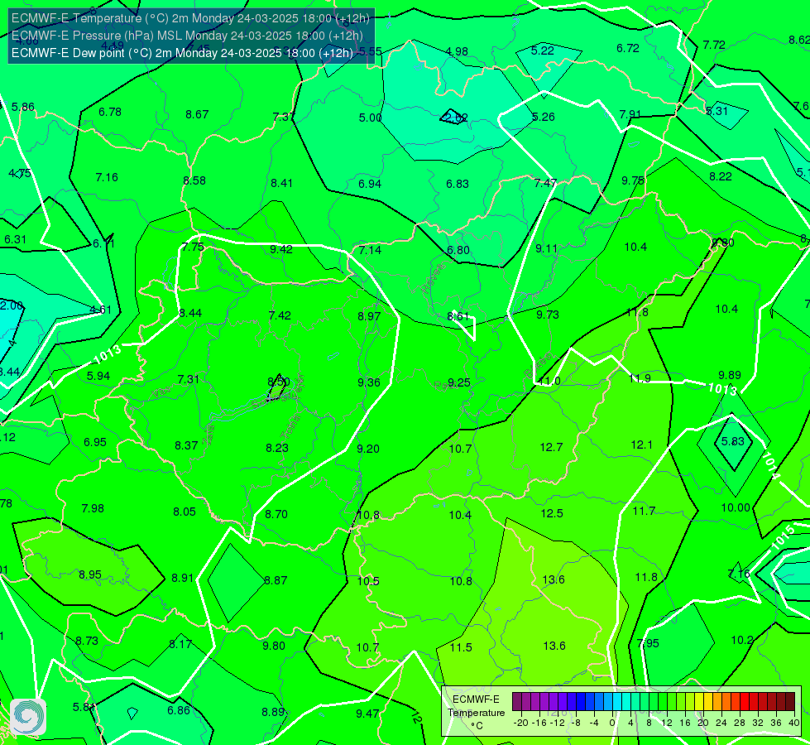The image size is (810, 745).
Task: Click the 4.98 value at the top
Action: tap(457, 51)
